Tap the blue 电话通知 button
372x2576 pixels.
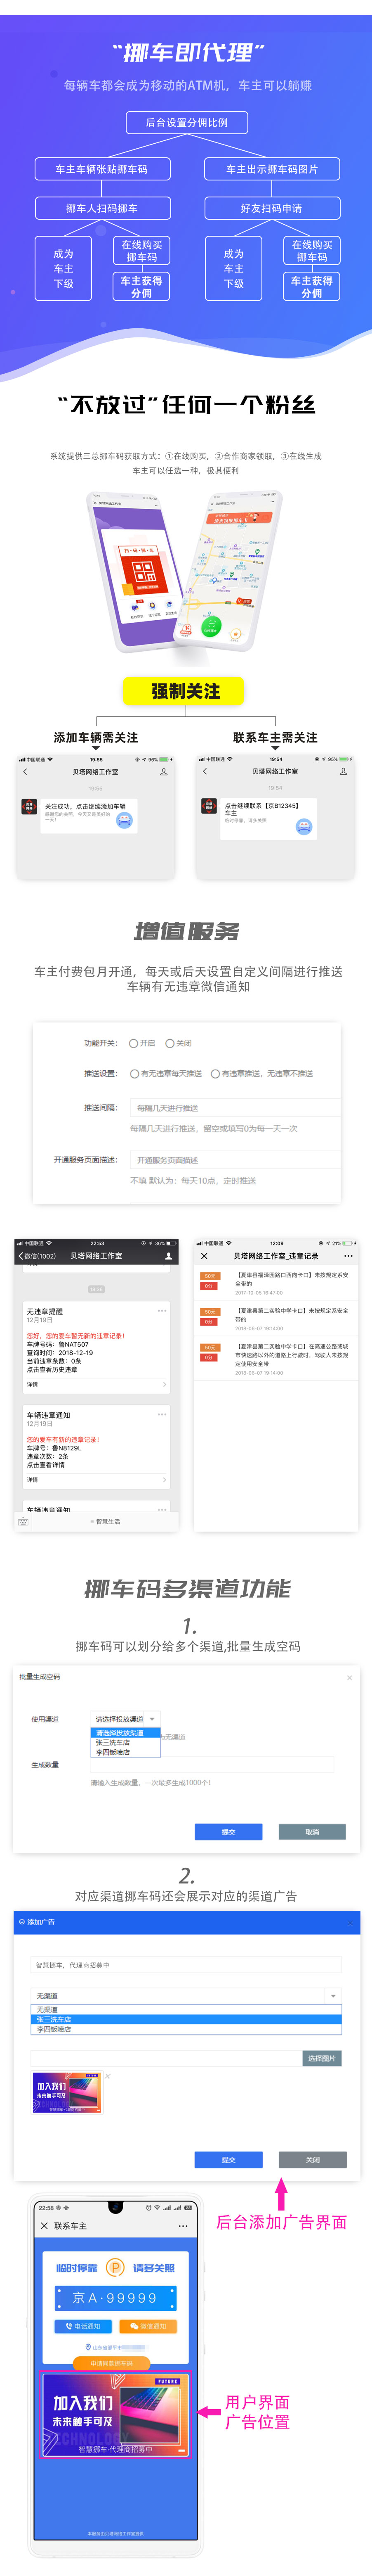coord(83,2326)
